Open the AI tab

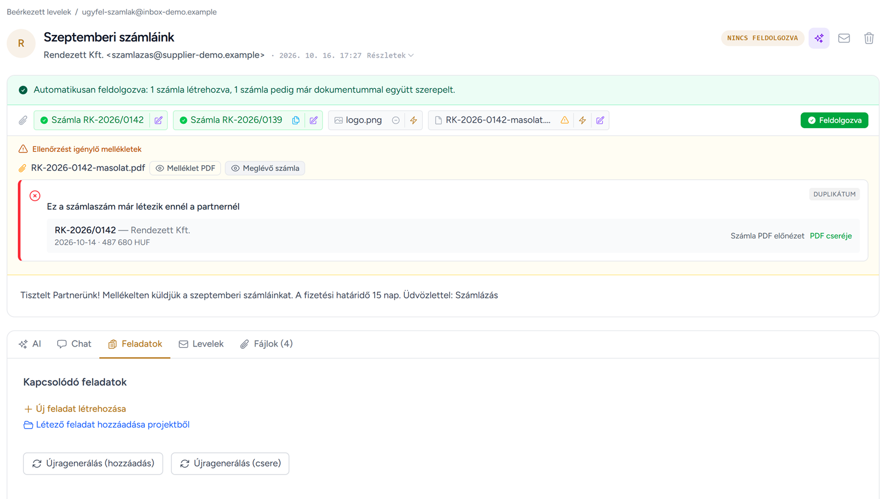click(30, 344)
